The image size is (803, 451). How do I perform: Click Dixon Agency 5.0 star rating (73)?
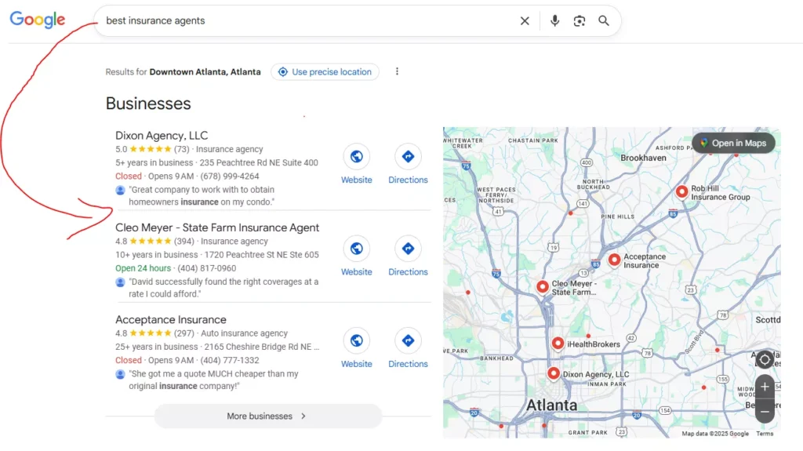152,149
